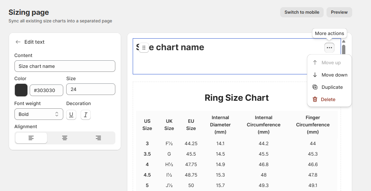
Task: Select center text alignment
Action: tap(65, 138)
